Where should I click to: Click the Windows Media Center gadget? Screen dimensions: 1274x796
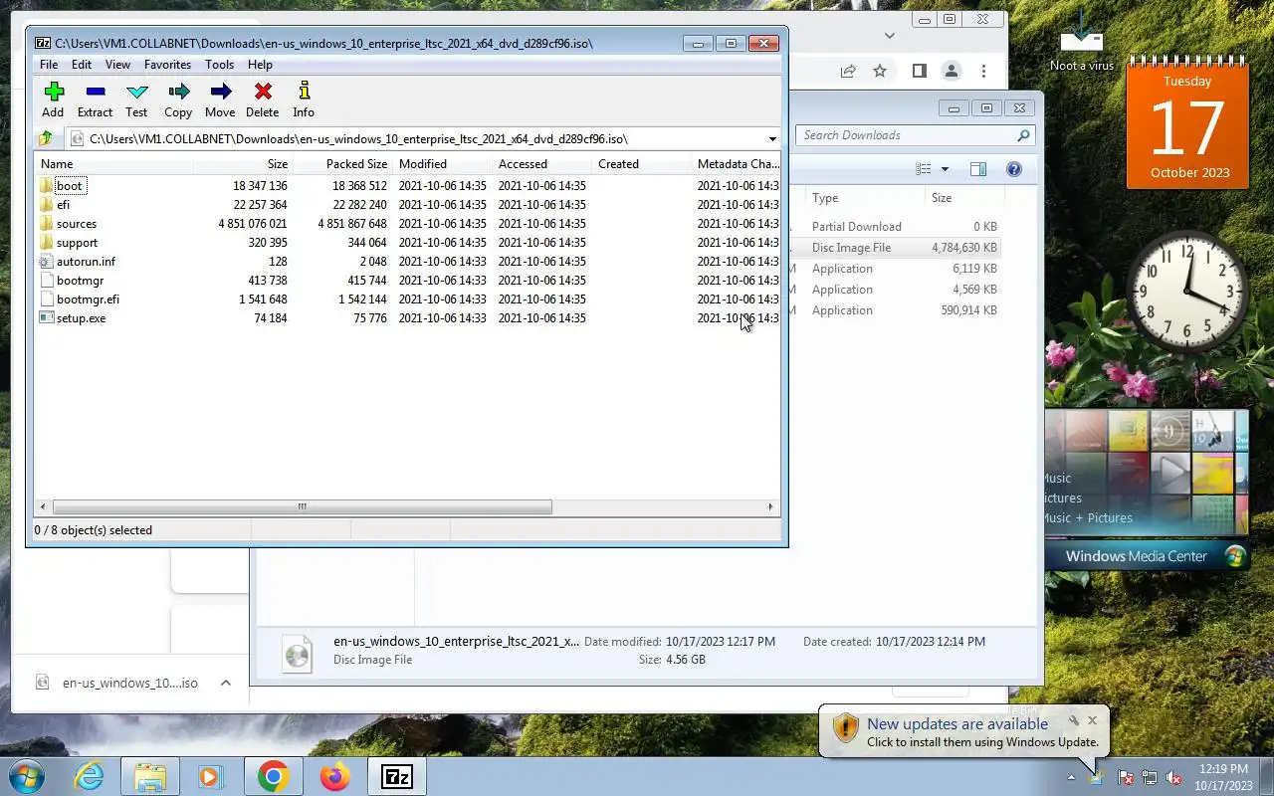[1147, 489]
